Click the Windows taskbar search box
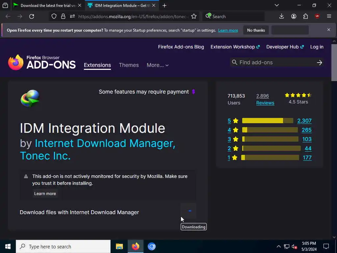This screenshot has height=253, width=337. pyautogui.click(x=63, y=246)
